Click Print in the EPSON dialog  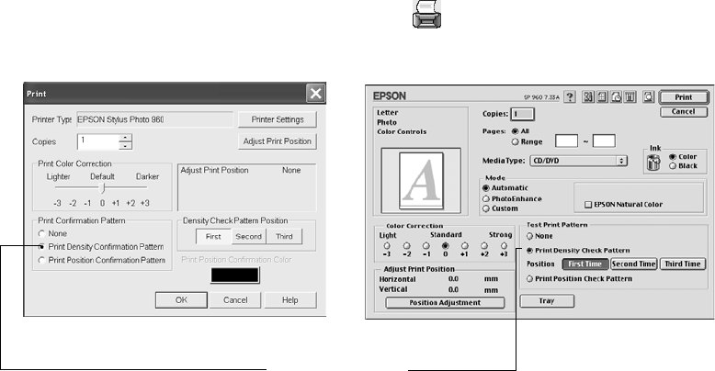[684, 97]
